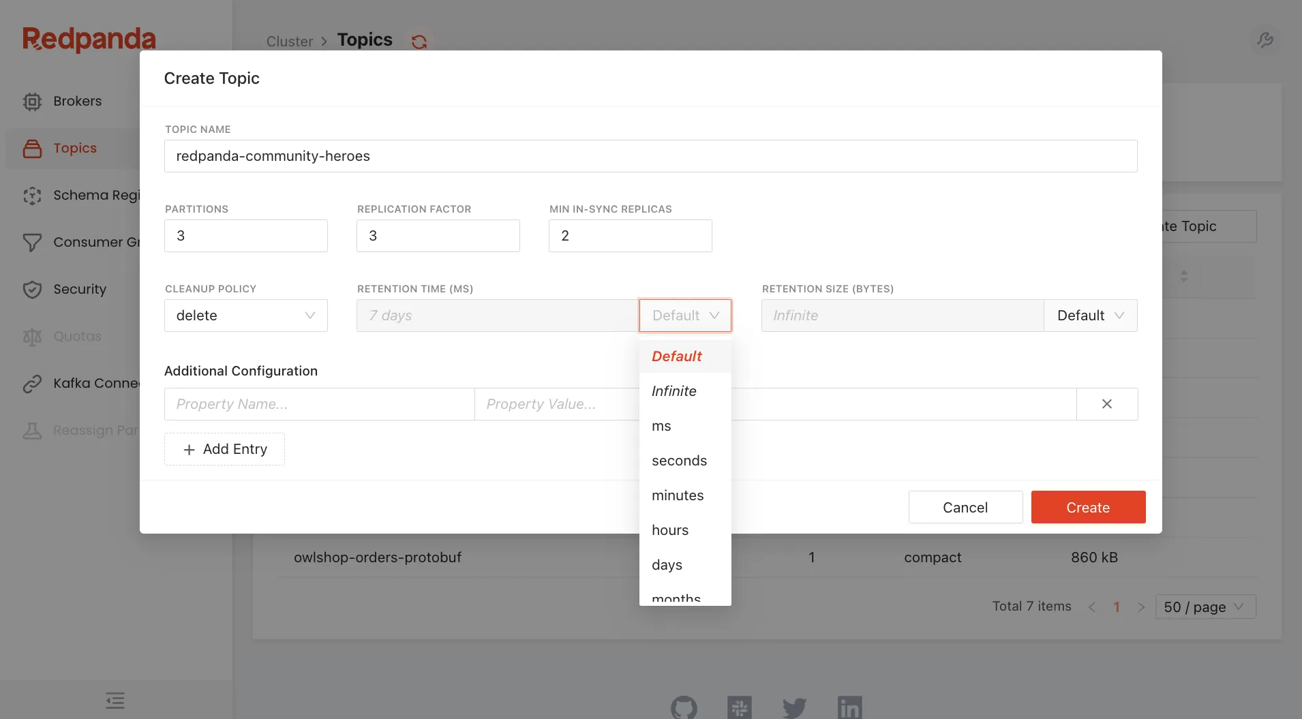Open the GitHub footer icon
Viewport: 1302px width, 719px height.
pos(684,708)
